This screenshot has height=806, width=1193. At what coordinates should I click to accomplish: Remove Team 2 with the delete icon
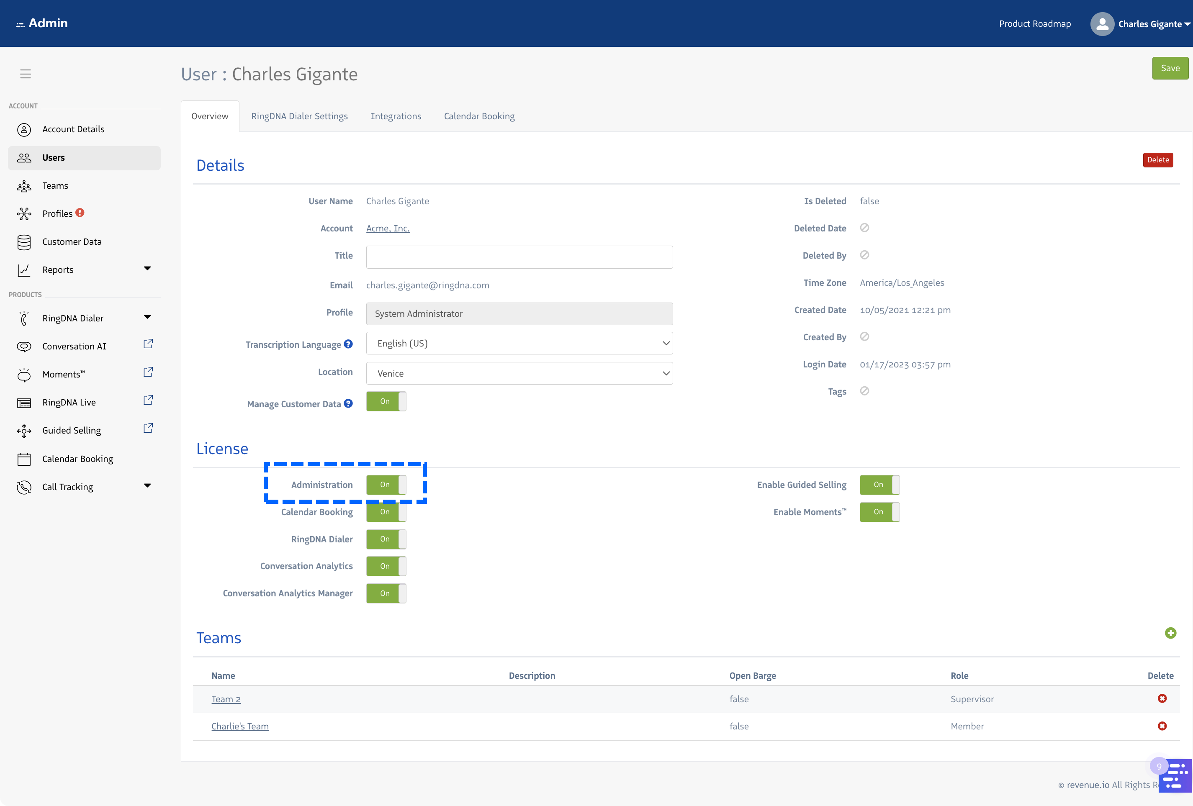(x=1163, y=698)
